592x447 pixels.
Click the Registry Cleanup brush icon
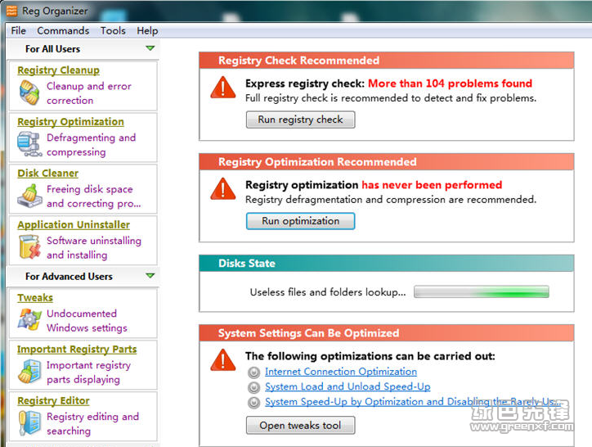pos(29,93)
